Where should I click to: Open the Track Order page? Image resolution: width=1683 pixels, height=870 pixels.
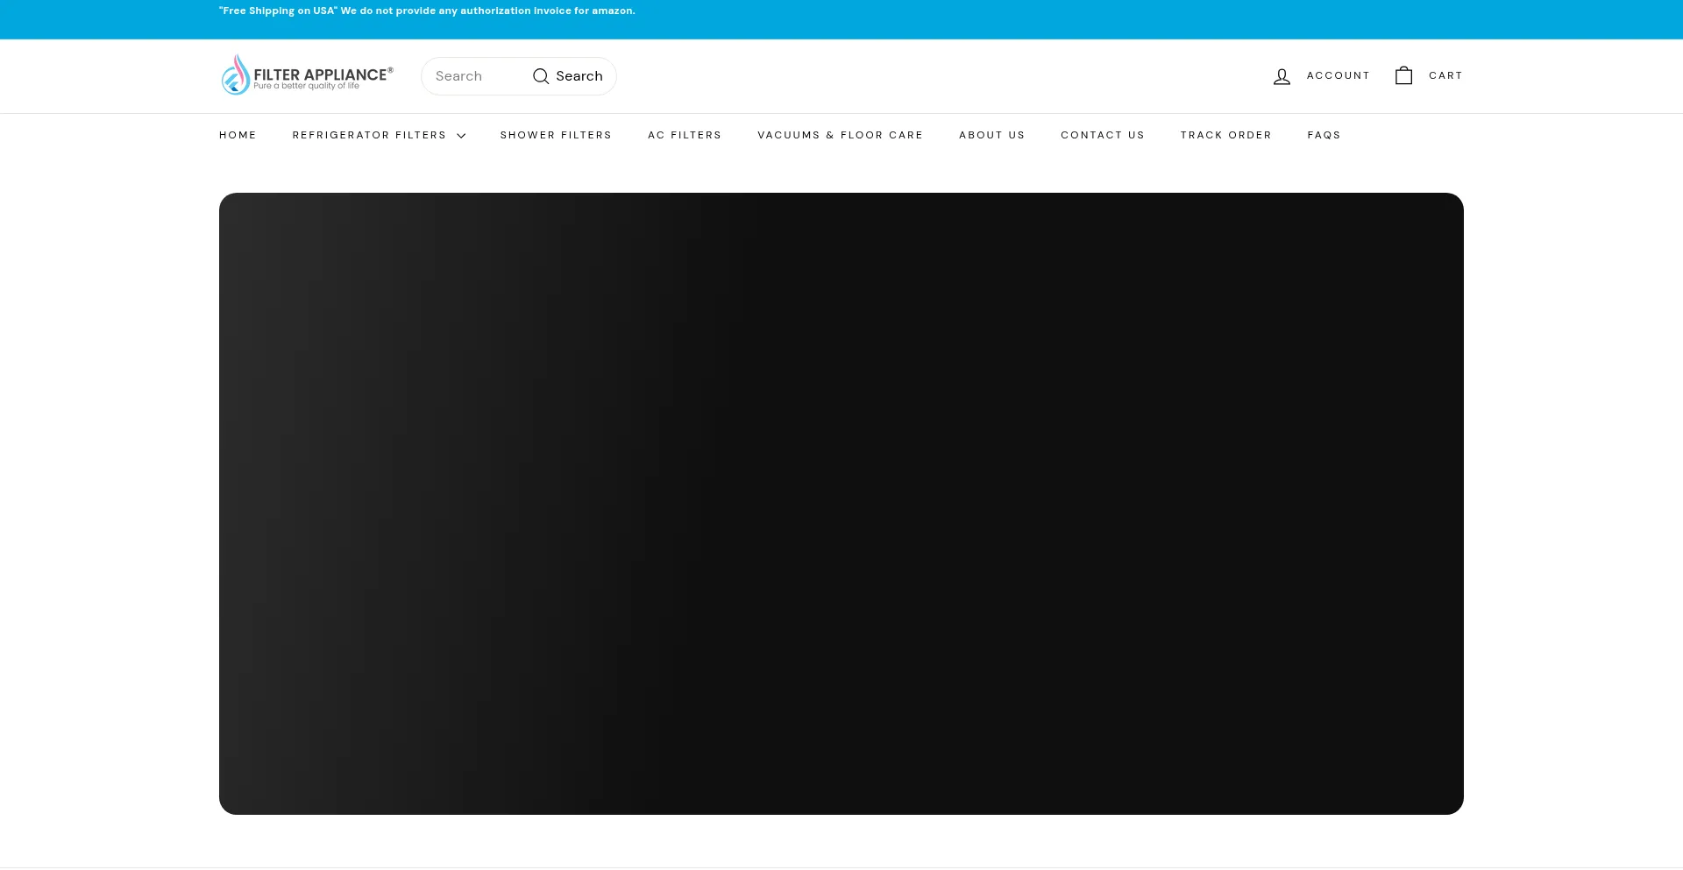coord(1225,135)
